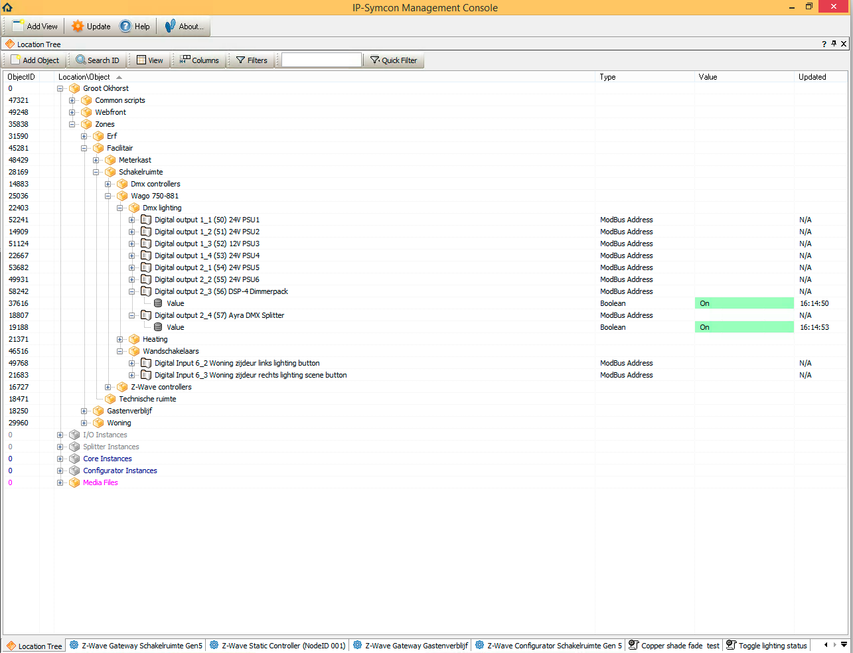Screen dimensions: 853x653
Task: Click the green On value of row 37616
Action: 744,303
